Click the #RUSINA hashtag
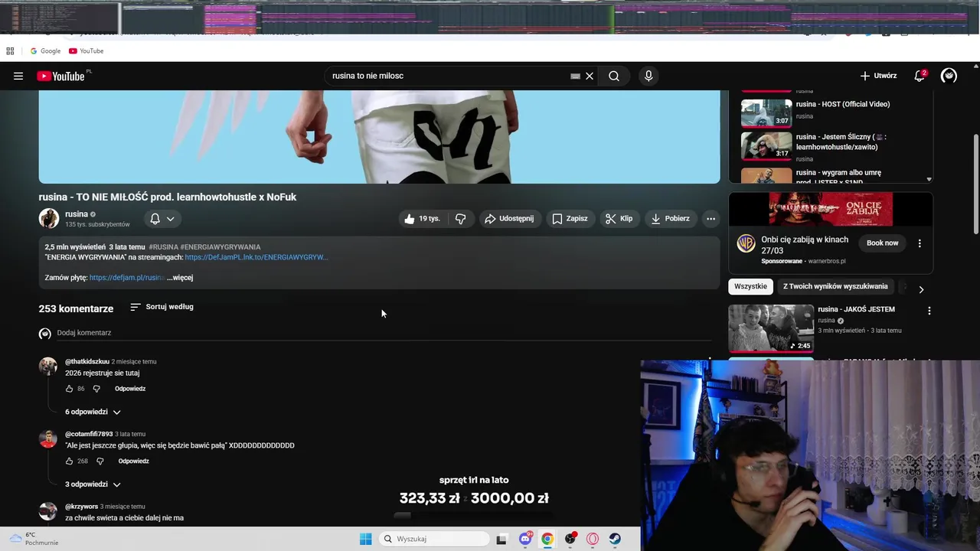 [163, 247]
